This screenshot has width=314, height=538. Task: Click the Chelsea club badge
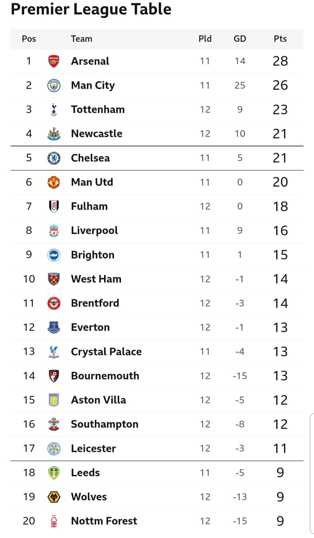[54, 158]
